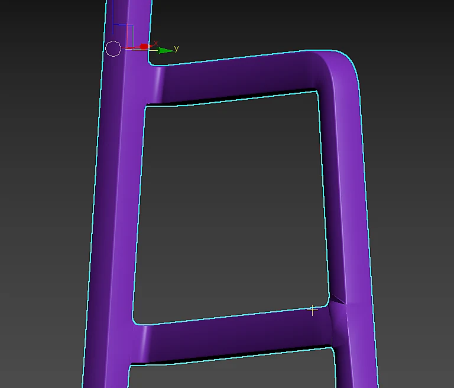The width and height of the screenshot is (454, 388).
Task: Click empty viewport background right of the model
Action: (414, 174)
